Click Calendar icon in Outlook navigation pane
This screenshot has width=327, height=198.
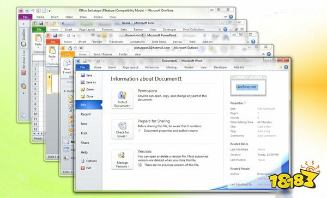point(66,150)
